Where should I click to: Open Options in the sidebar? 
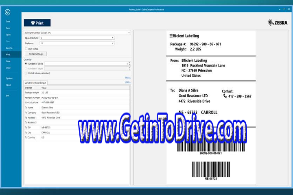pyautogui.click(x=9, y=78)
